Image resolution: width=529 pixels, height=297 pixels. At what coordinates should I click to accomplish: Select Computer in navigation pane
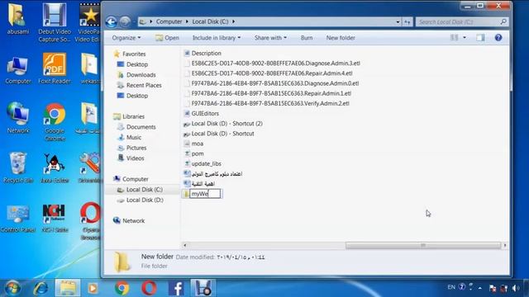(x=135, y=179)
